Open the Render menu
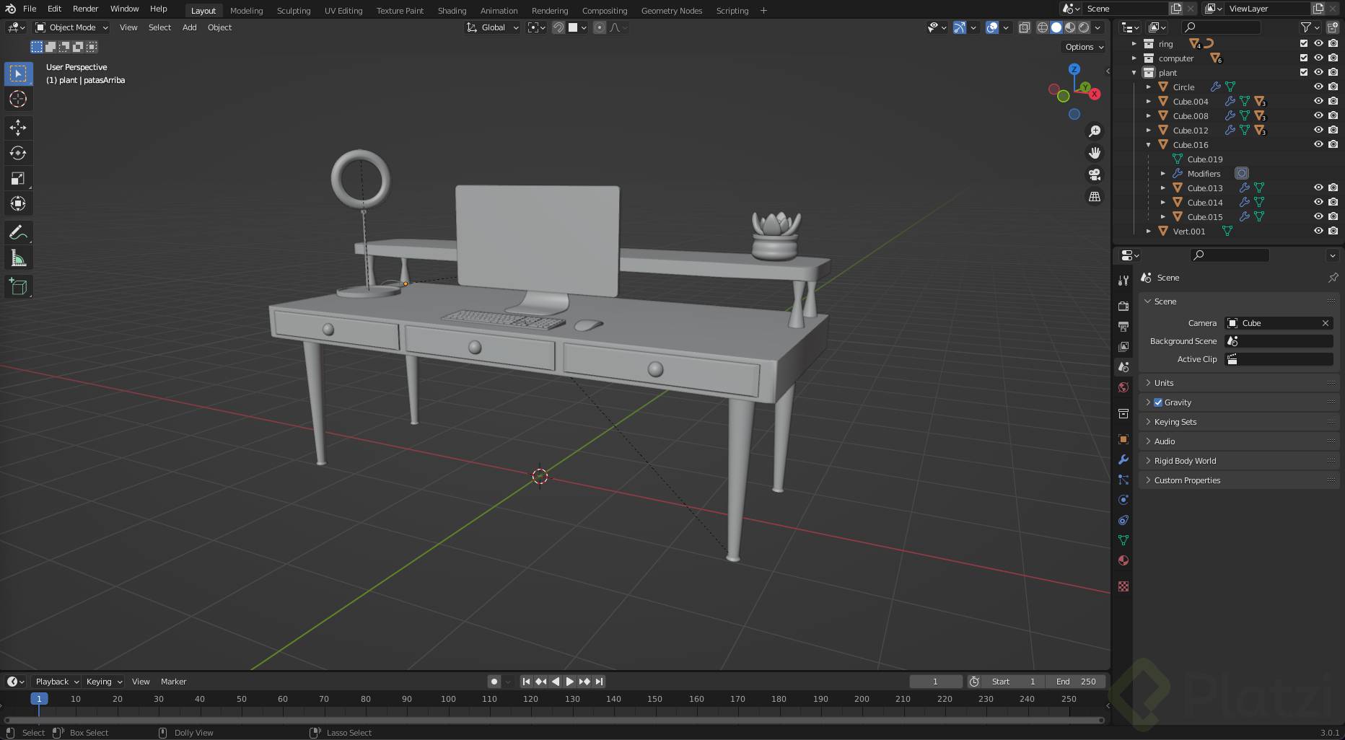Image resolution: width=1345 pixels, height=740 pixels. click(x=85, y=9)
